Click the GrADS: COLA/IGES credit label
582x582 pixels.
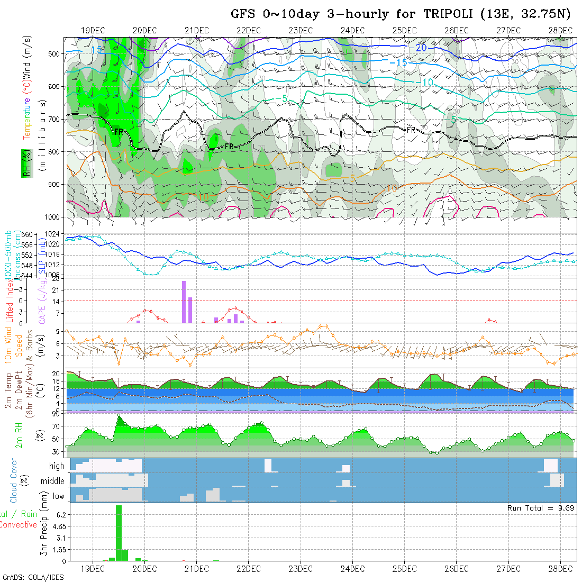pos(33,577)
